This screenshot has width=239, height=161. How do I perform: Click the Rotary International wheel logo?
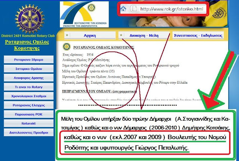pos(30,19)
